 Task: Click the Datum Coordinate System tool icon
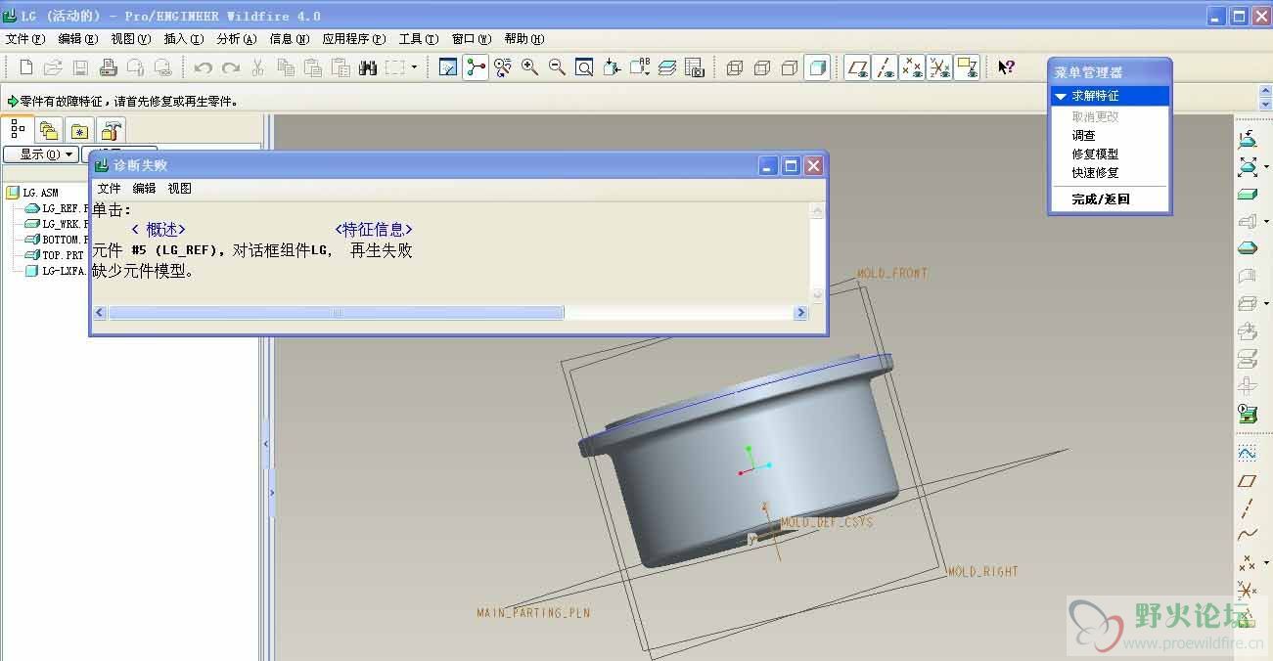[1247, 591]
